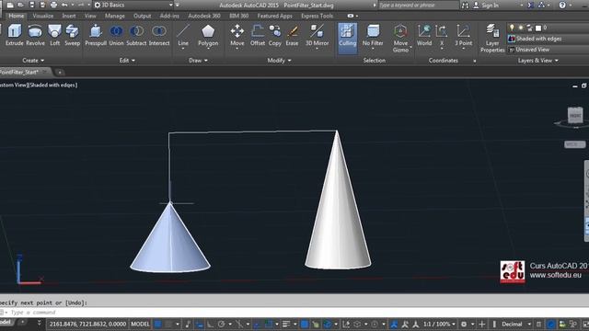Toggle the layer freeze sun icon

pyautogui.click(x=521, y=28)
